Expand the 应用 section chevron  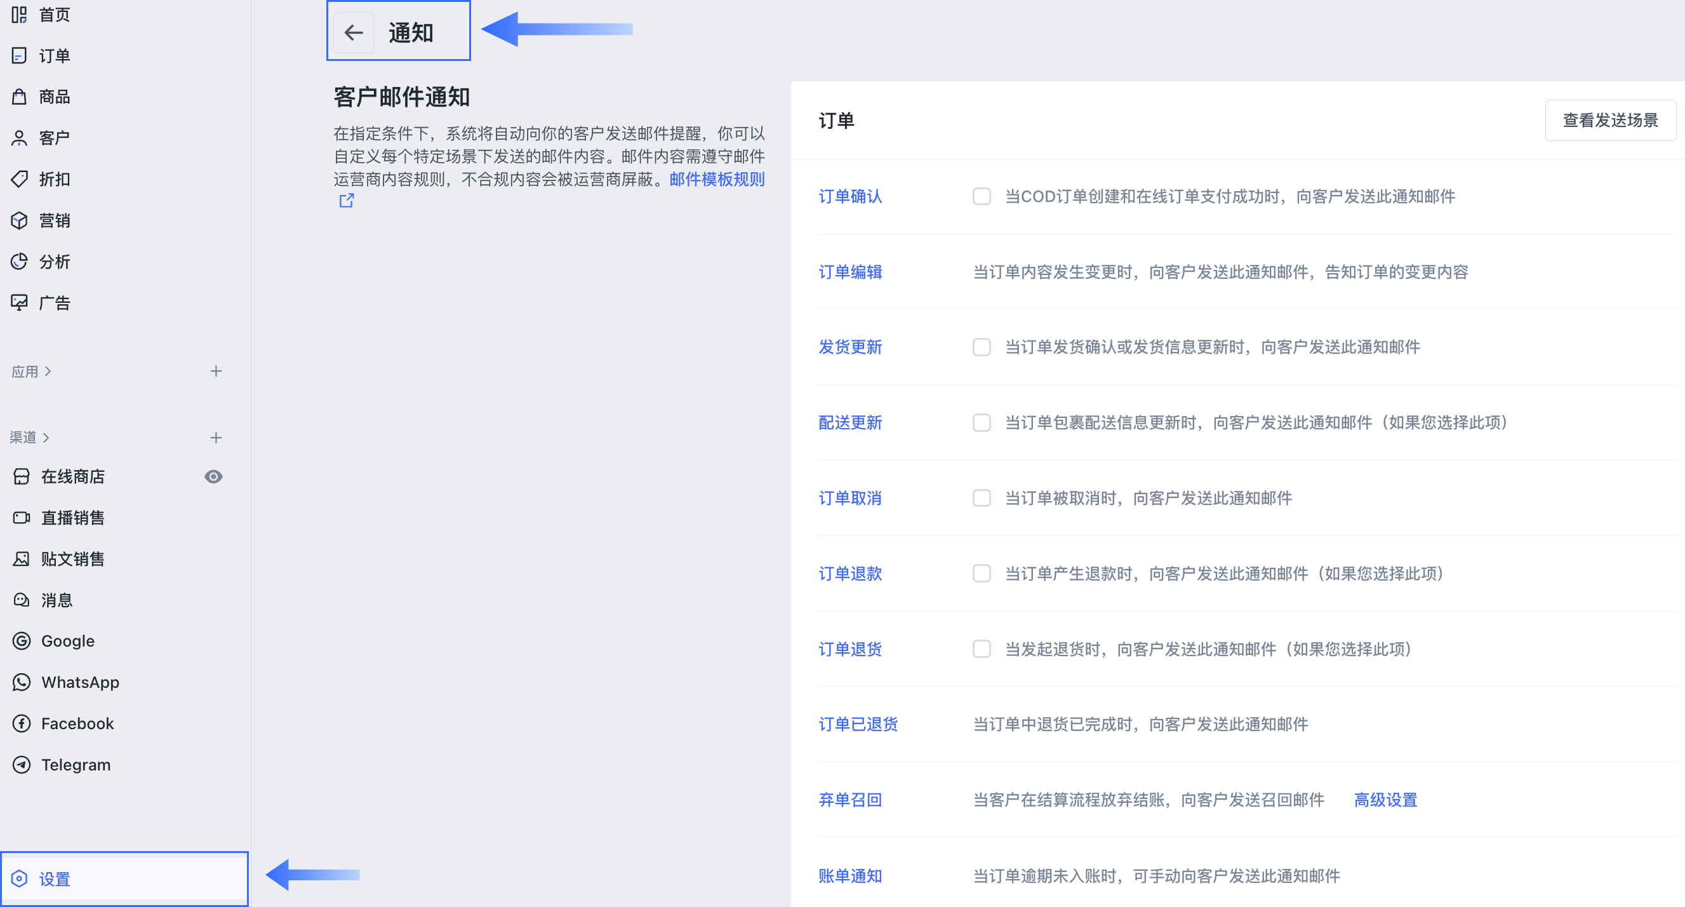coord(48,372)
